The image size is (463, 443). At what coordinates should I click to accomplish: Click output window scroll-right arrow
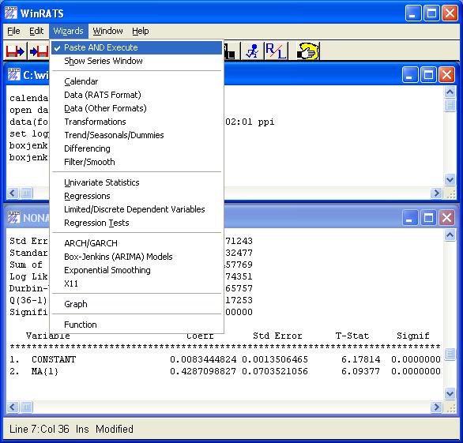coord(436,407)
